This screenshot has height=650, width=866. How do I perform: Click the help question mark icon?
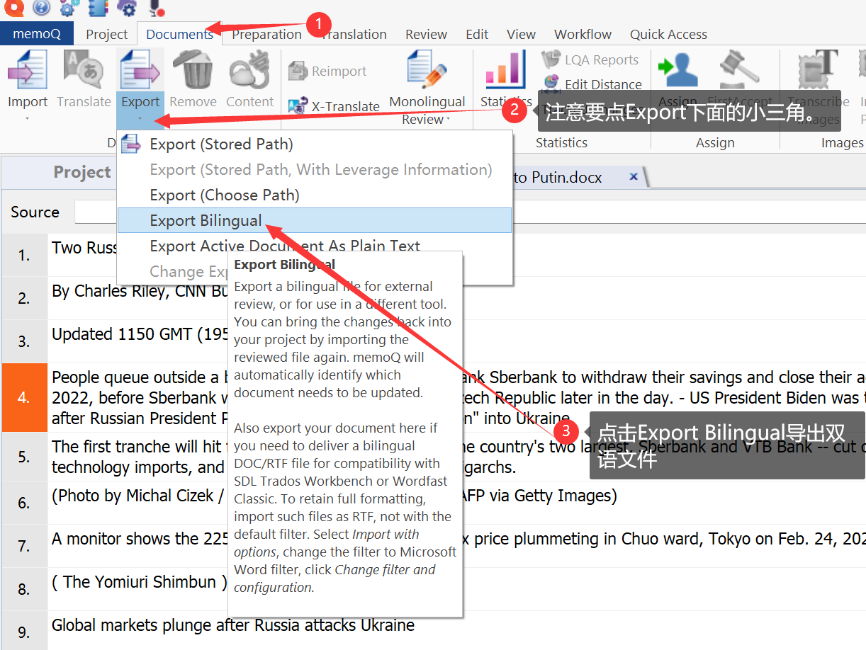(x=41, y=8)
